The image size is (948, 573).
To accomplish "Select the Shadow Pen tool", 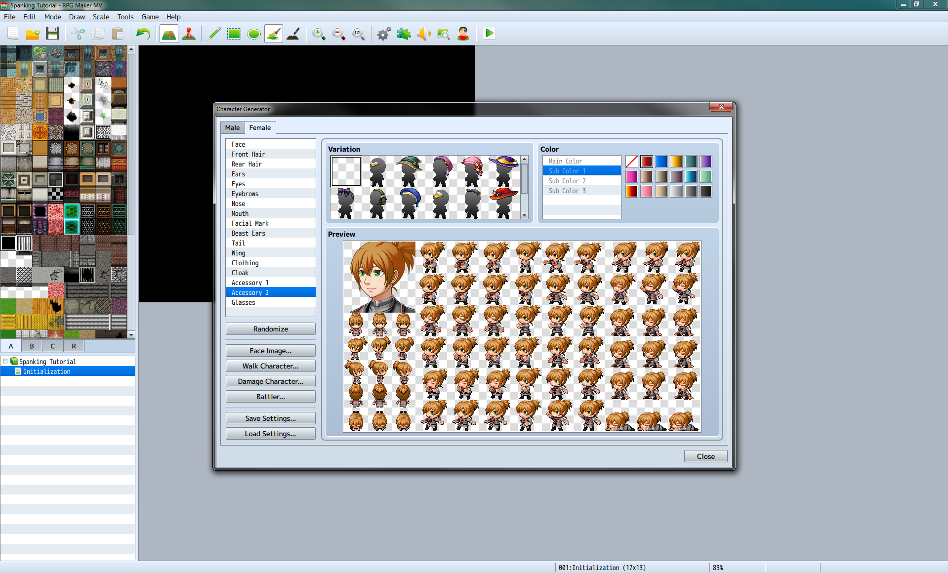I will click(x=293, y=34).
